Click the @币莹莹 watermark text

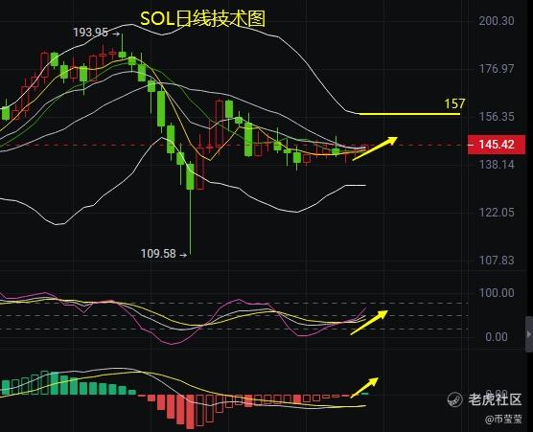tap(503, 419)
